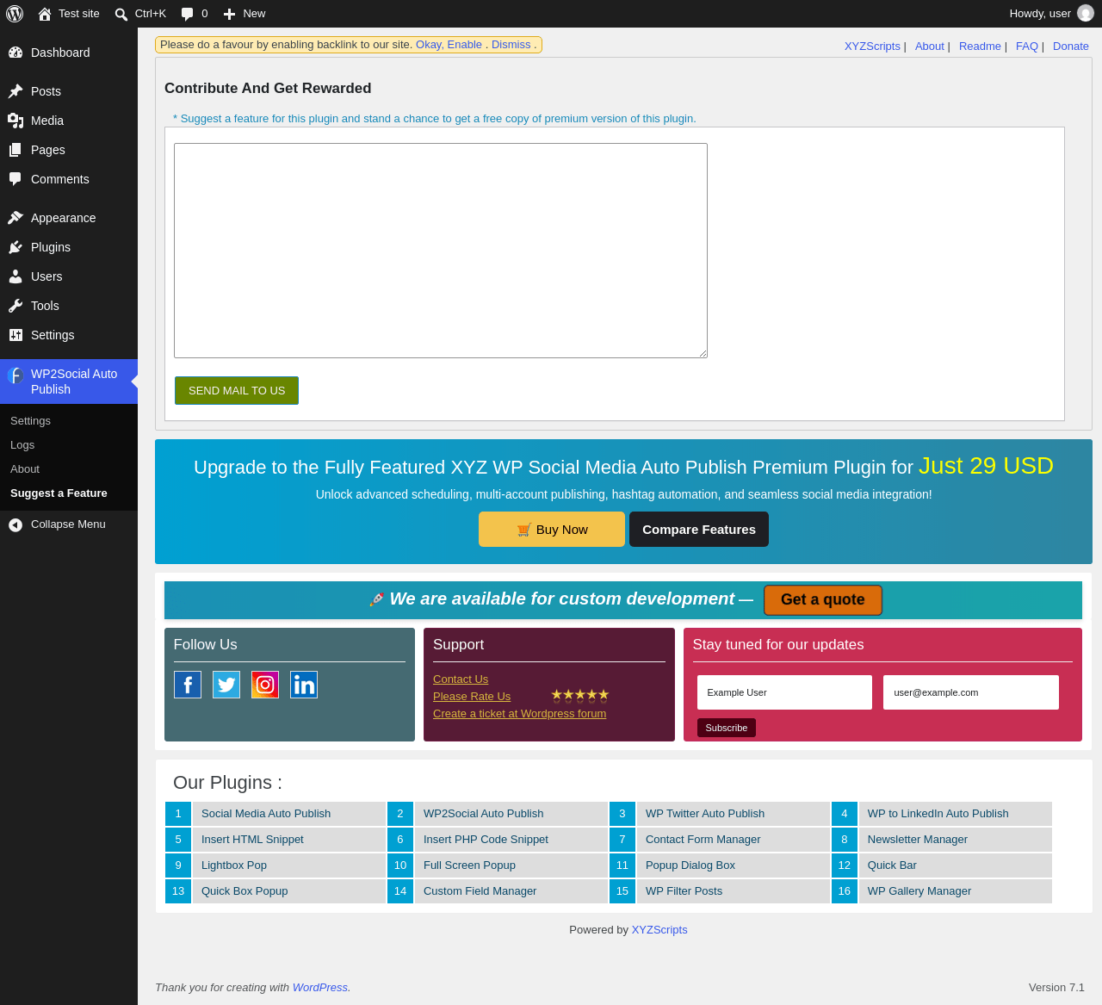1102x1005 pixels.
Task: Rate the plugin using the five stars
Action: tap(579, 695)
